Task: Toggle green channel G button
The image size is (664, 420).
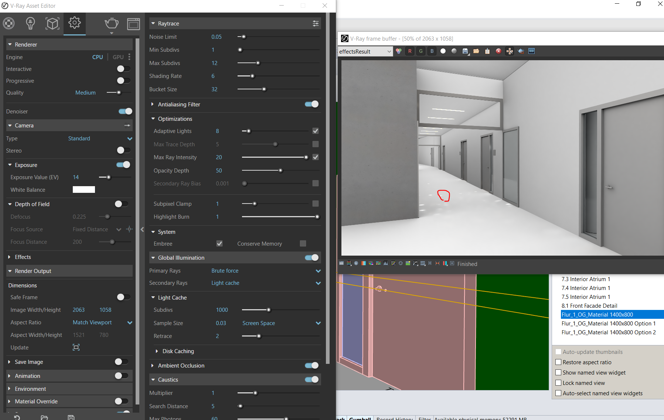Action: (421, 51)
